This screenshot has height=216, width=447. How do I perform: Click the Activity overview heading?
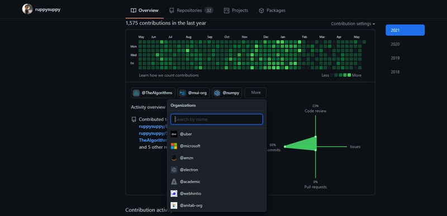point(148,107)
